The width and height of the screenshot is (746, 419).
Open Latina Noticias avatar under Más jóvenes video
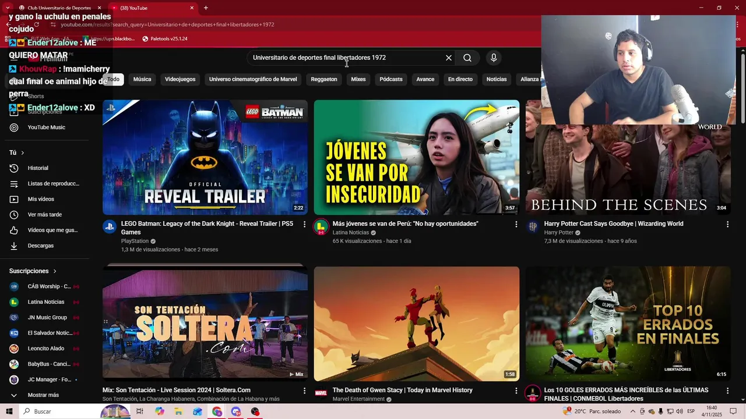click(x=321, y=227)
